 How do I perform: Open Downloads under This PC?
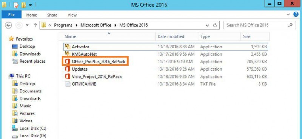(30, 98)
